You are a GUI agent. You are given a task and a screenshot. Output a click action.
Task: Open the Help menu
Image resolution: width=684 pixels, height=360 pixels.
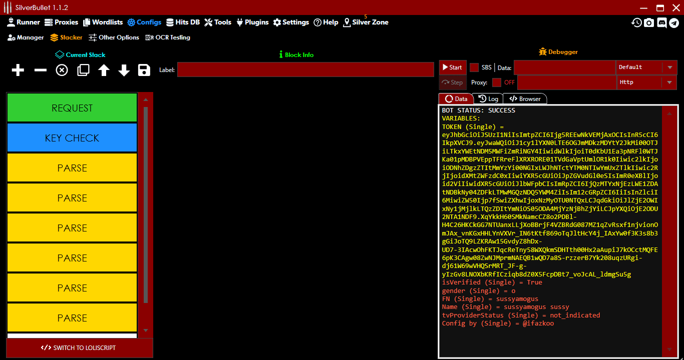point(326,22)
